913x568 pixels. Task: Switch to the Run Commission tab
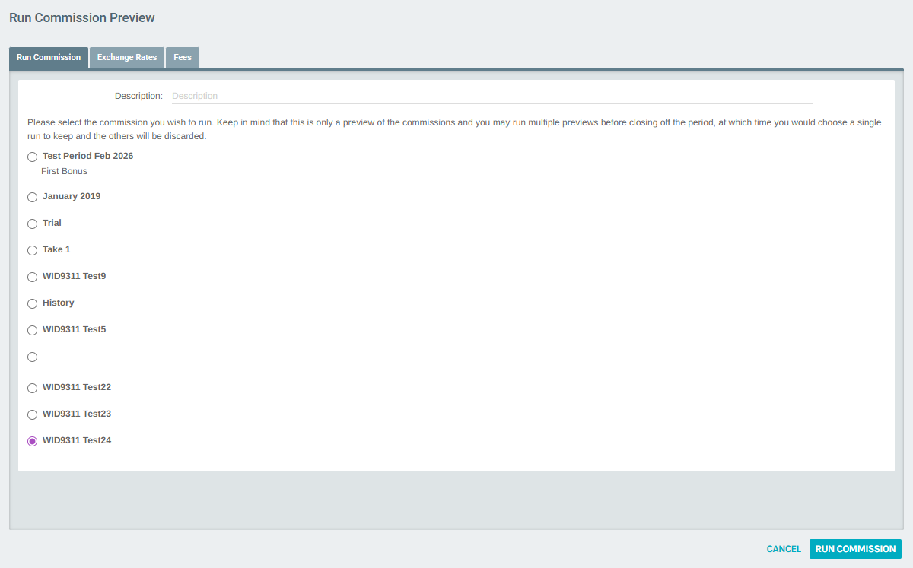(x=49, y=58)
